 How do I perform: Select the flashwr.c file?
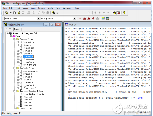[x=28, y=56]
